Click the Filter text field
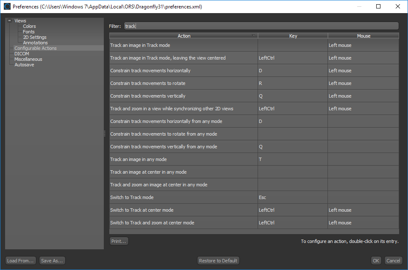Image resolution: width=408 pixels, height=270 pixels. [261, 26]
